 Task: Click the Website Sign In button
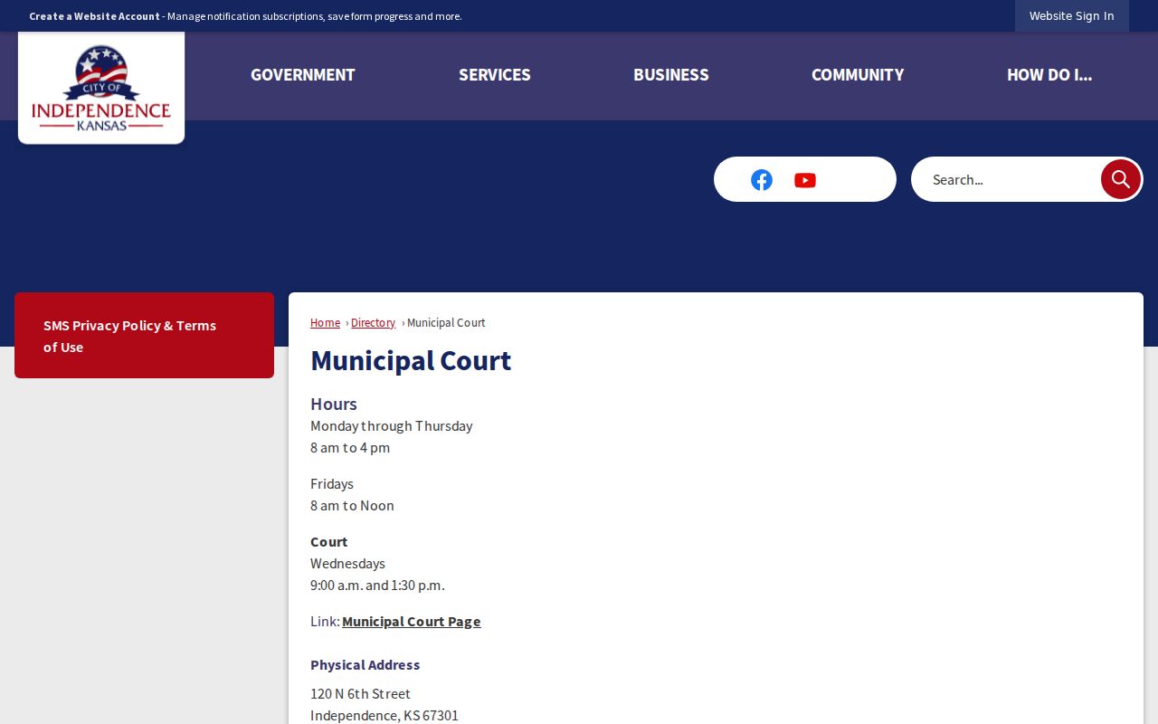point(1072,16)
